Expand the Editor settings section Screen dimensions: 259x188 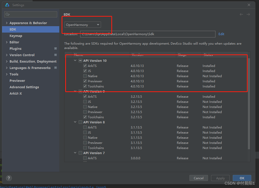tap(7, 42)
